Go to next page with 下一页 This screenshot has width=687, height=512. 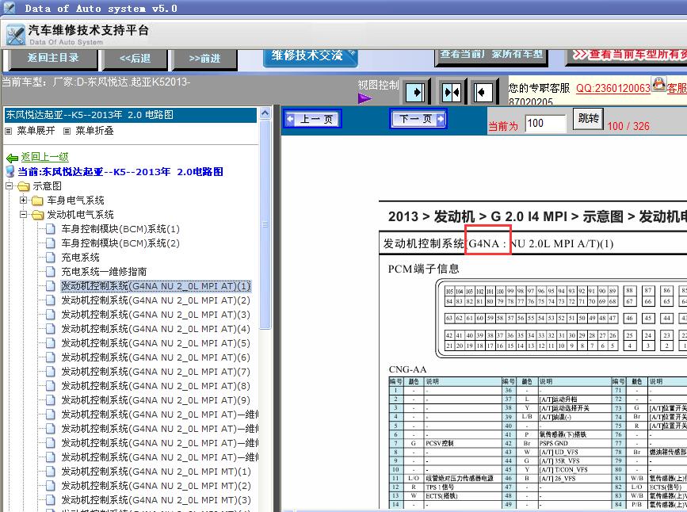[418, 119]
